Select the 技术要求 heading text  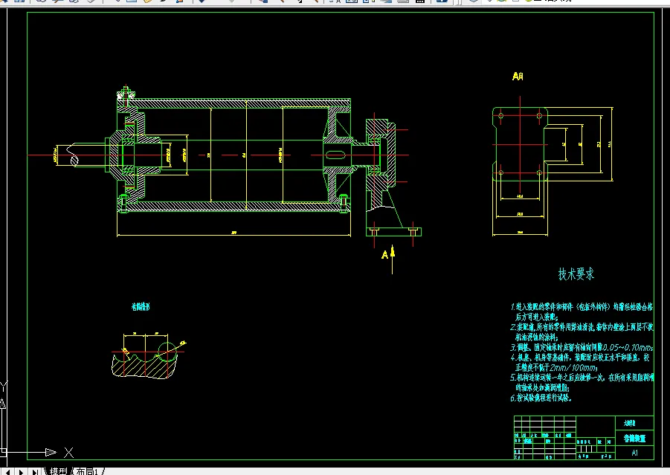coord(576,274)
